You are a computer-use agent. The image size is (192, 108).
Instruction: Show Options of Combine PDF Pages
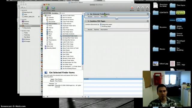[96, 29]
